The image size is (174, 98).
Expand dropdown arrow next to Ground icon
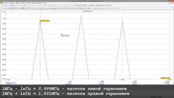pyautogui.click(x=33, y=5)
